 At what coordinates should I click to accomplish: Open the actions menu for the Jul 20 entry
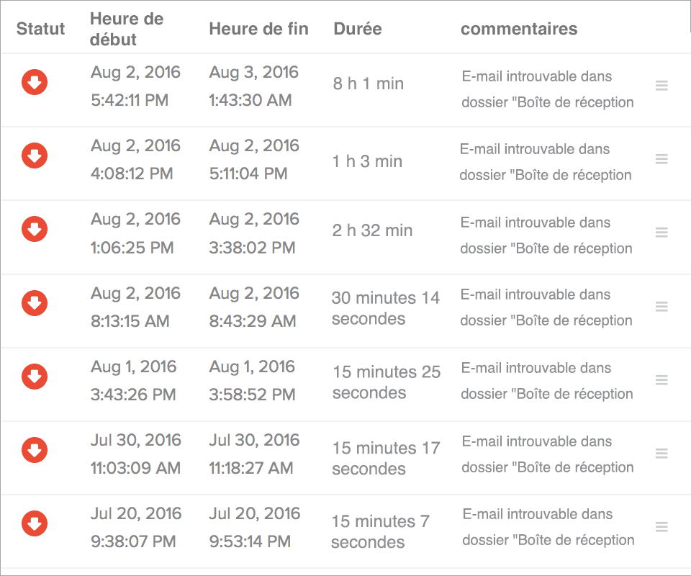click(661, 526)
